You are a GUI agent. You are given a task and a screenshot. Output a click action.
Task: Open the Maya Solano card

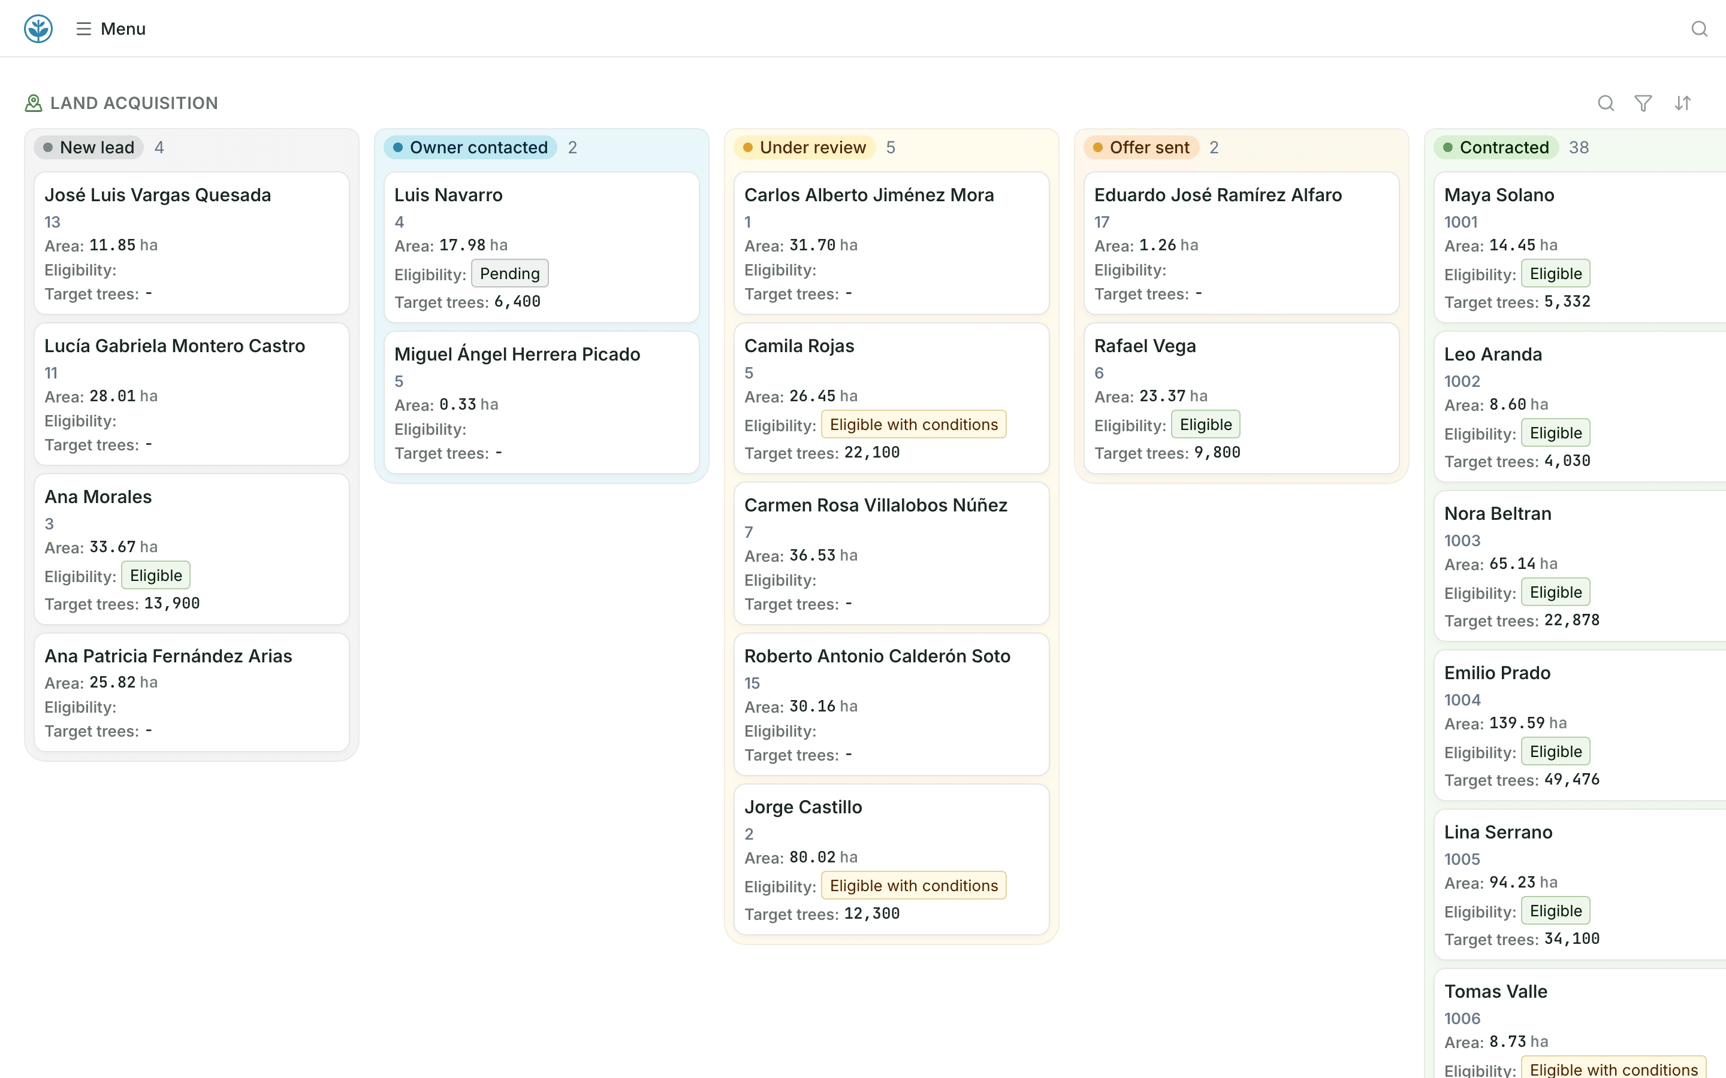[1580, 247]
